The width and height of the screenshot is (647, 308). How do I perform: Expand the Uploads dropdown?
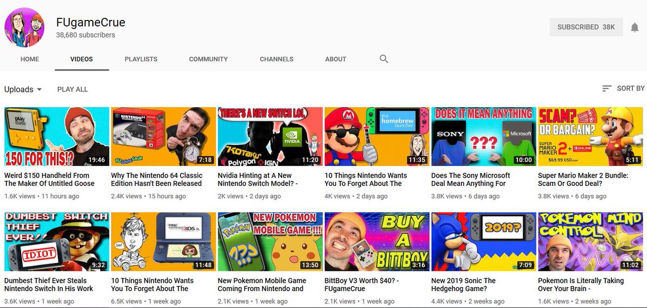(23, 89)
